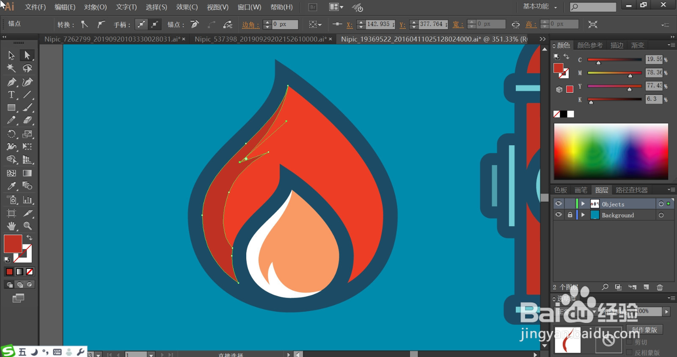This screenshot has height=357, width=677.
Task: Toggle the 反相蒙版 invert mask checkbox
Action: point(629,352)
